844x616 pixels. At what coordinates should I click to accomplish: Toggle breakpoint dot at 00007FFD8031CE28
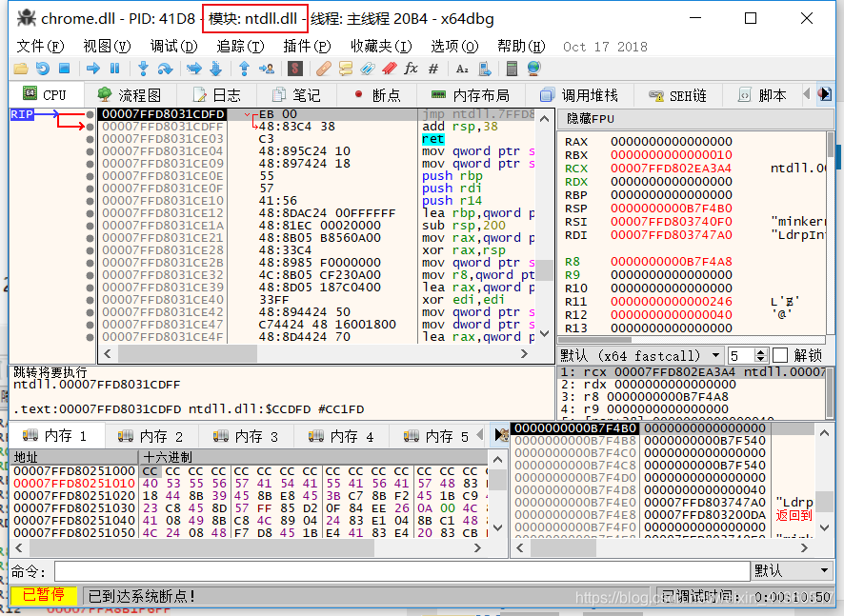point(90,250)
